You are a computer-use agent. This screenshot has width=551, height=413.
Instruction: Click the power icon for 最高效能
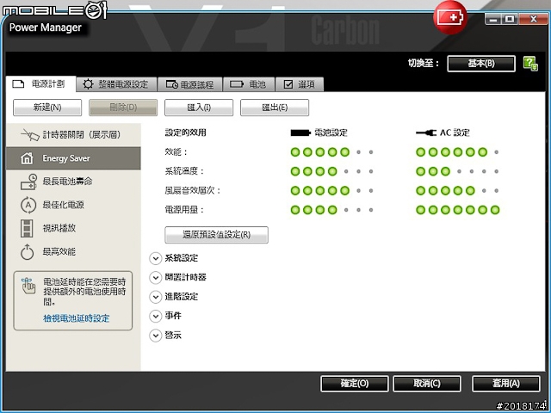pyautogui.click(x=27, y=252)
